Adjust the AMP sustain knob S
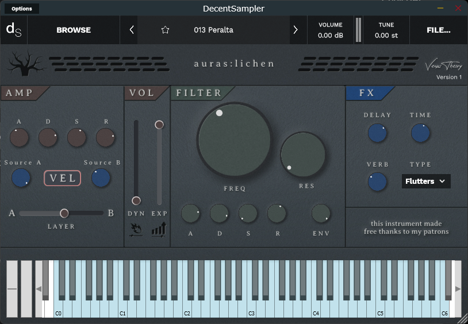Screen dimensions: 468x324 click(76, 137)
